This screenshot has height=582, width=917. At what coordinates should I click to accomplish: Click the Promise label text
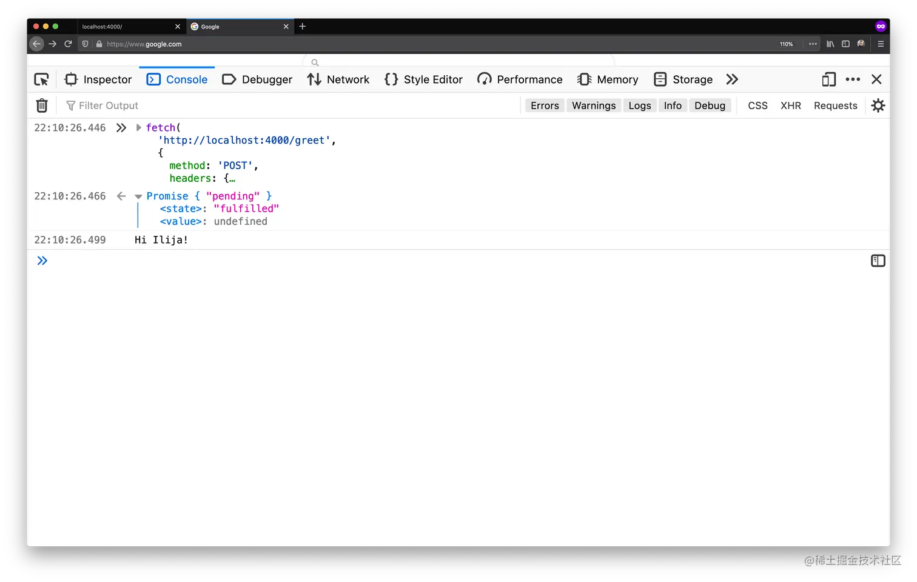(x=167, y=196)
